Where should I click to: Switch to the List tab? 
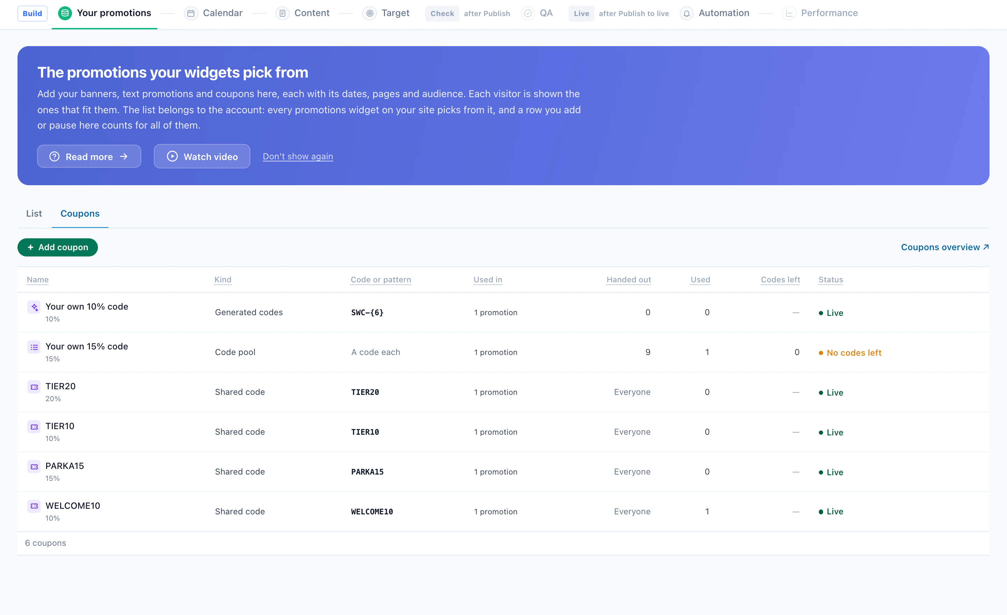click(x=34, y=214)
